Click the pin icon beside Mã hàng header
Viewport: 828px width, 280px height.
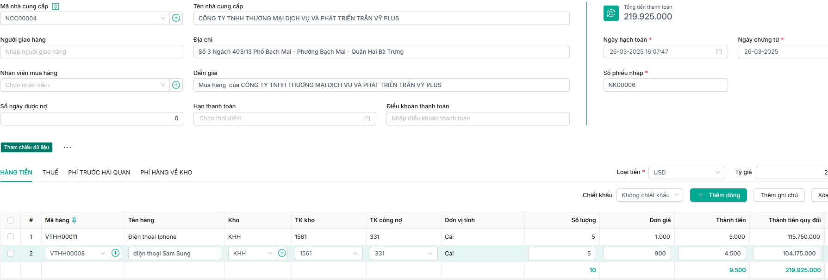click(74, 220)
